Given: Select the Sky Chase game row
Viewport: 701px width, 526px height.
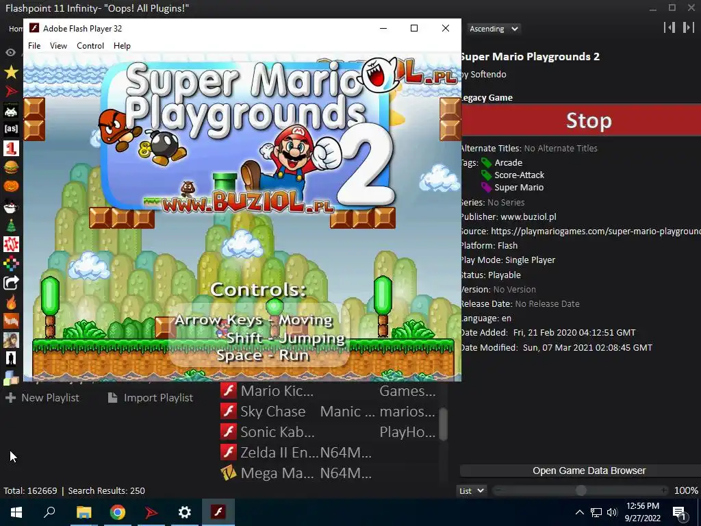Looking at the screenshot, I should 330,412.
